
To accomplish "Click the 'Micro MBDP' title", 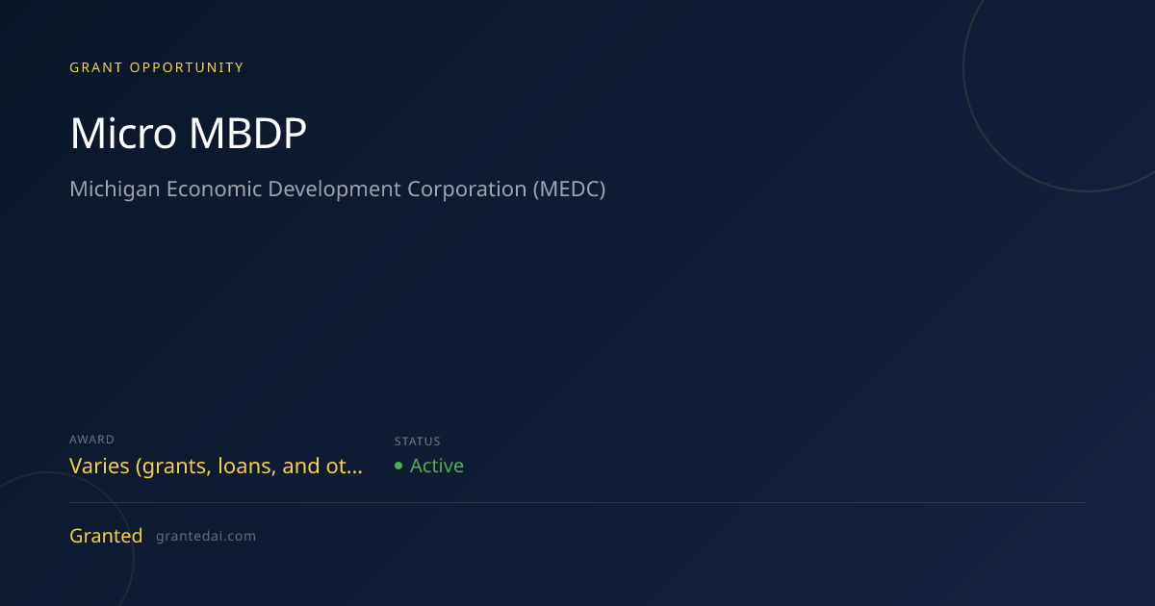I will [188, 135].
